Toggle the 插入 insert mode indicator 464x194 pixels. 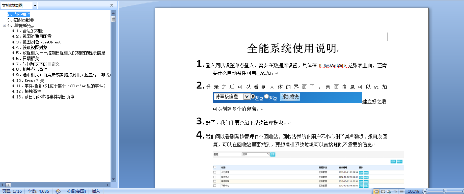coord(96,191)
